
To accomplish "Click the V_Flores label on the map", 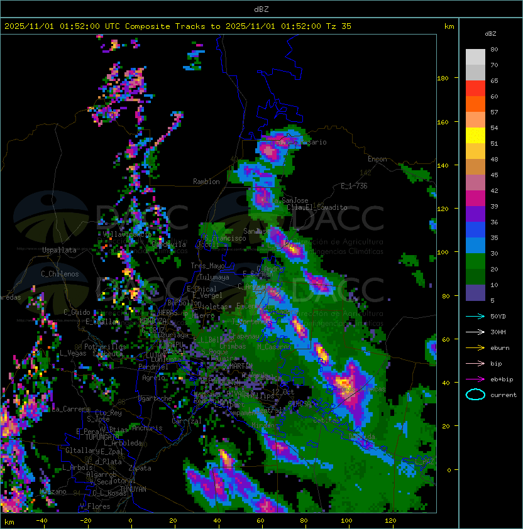I will tap(95, 507).
